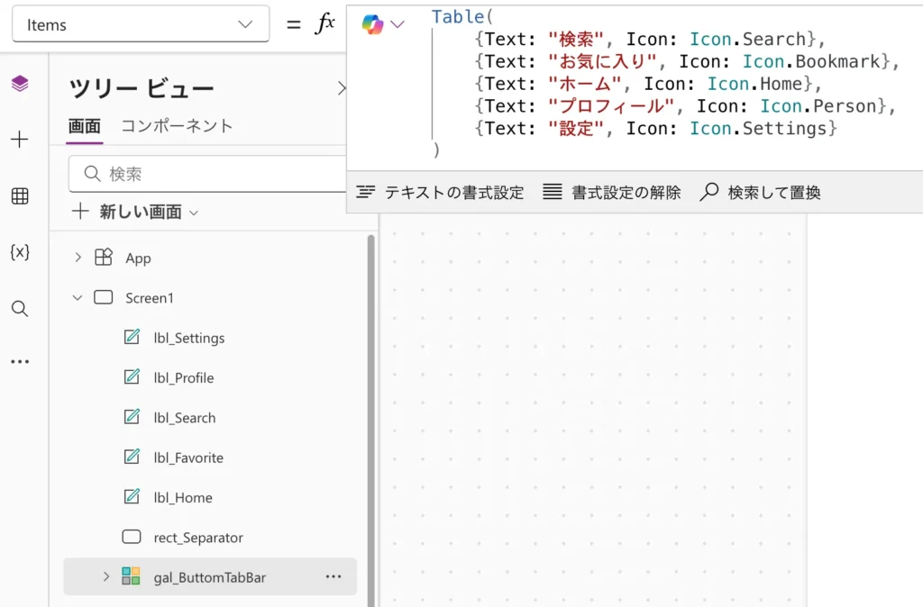Select the App tree item
This screenshot has width=923, height=607.
[210, 258]
